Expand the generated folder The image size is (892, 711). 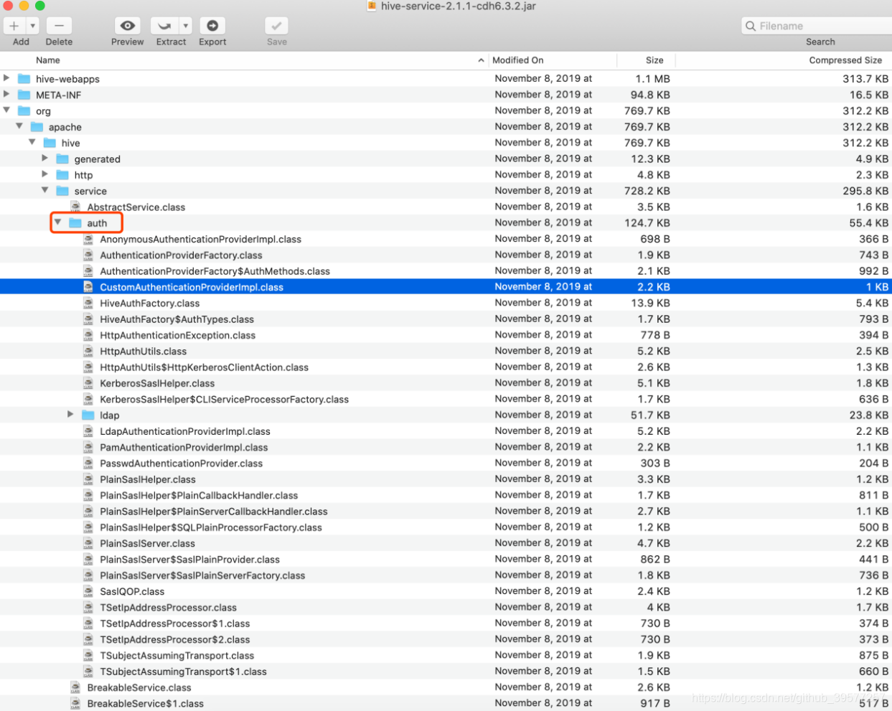(45, 158)
